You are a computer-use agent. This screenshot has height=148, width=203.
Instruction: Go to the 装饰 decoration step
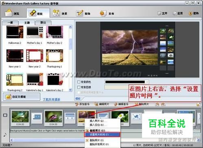pos(83,13)
